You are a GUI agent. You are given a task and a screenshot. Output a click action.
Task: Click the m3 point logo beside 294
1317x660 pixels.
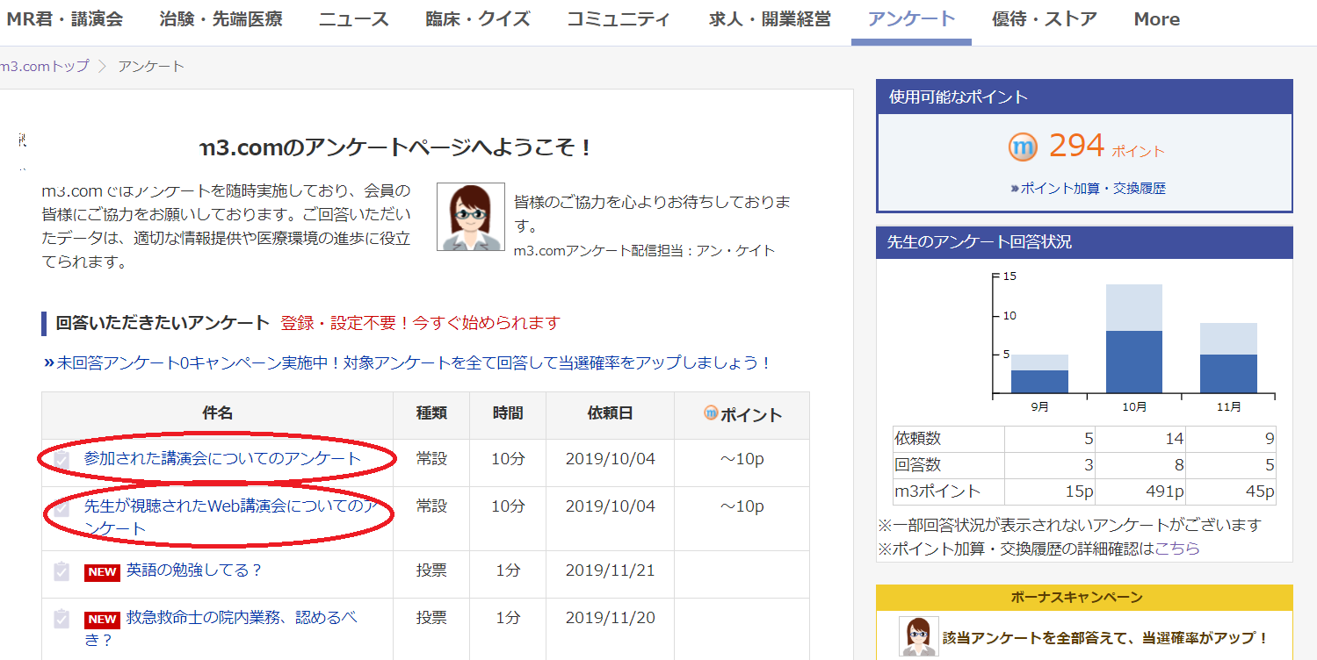(1023, 147)
